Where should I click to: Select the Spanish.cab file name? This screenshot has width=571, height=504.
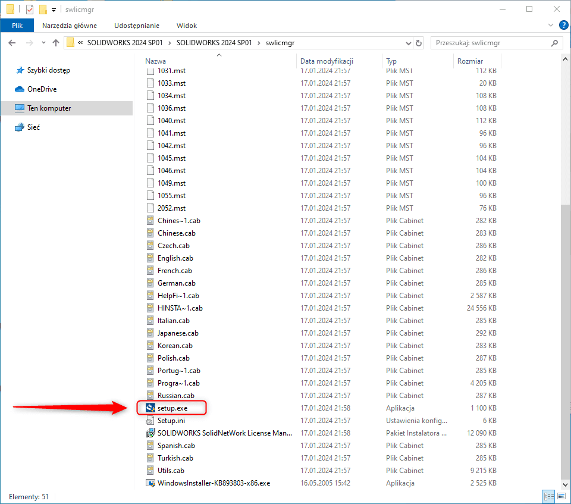[176, 446]
